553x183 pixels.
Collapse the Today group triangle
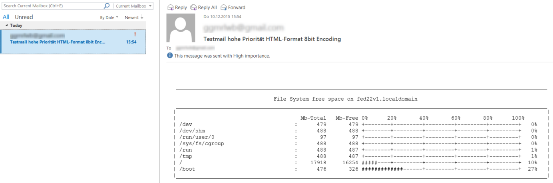(7, 25)
